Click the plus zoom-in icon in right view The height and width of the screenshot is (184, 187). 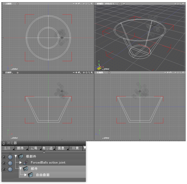[x=168, y=72]
